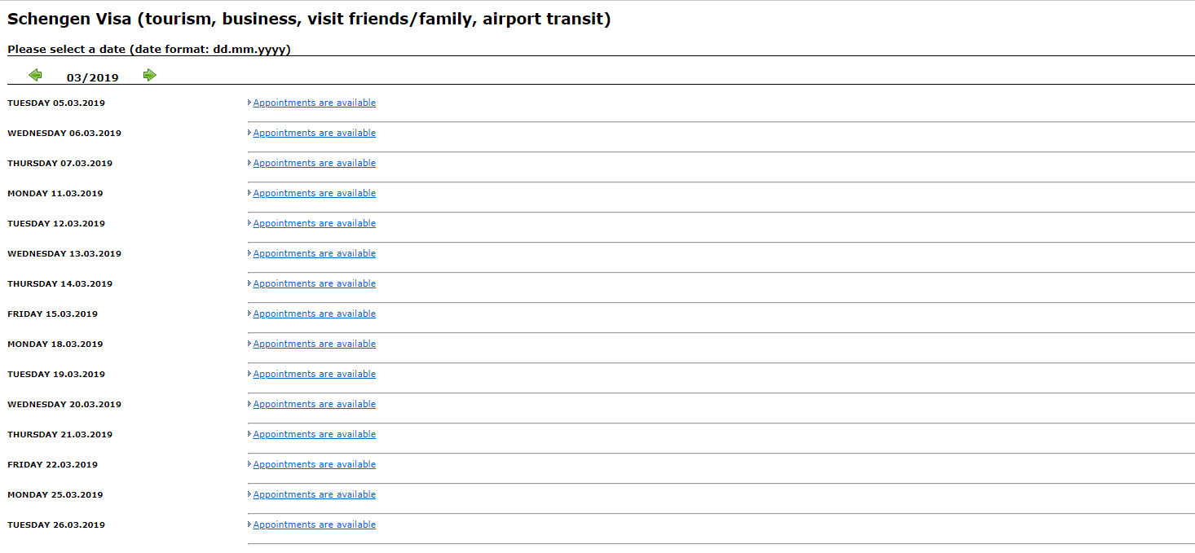
Task: Pick the Monday 18.03.2019 appointments link
Action: click(x=315, y=344)
